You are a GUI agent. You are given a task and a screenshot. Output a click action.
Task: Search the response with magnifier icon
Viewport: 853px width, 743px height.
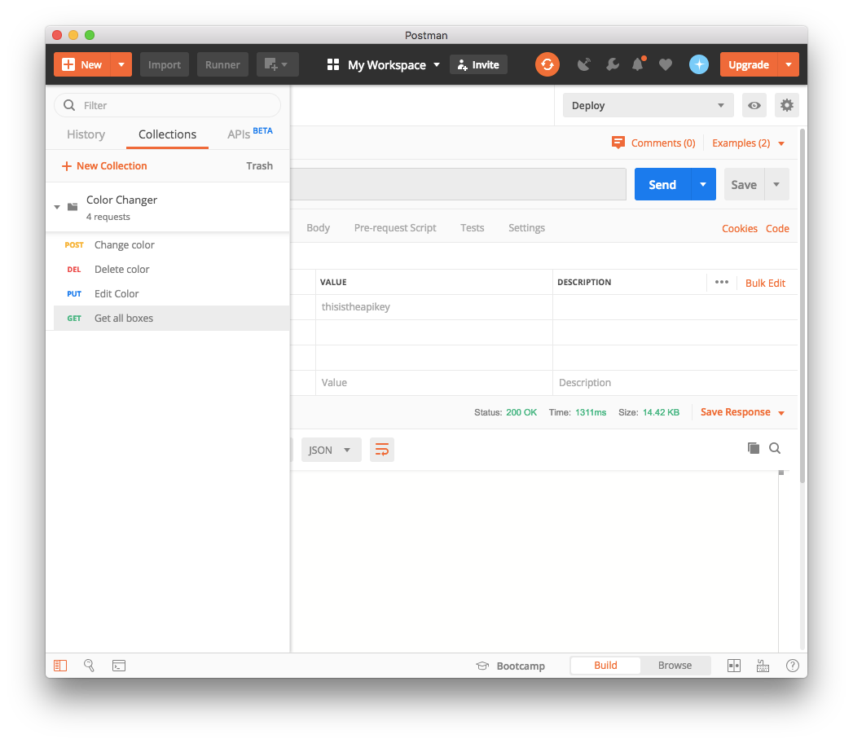(775, 448)
